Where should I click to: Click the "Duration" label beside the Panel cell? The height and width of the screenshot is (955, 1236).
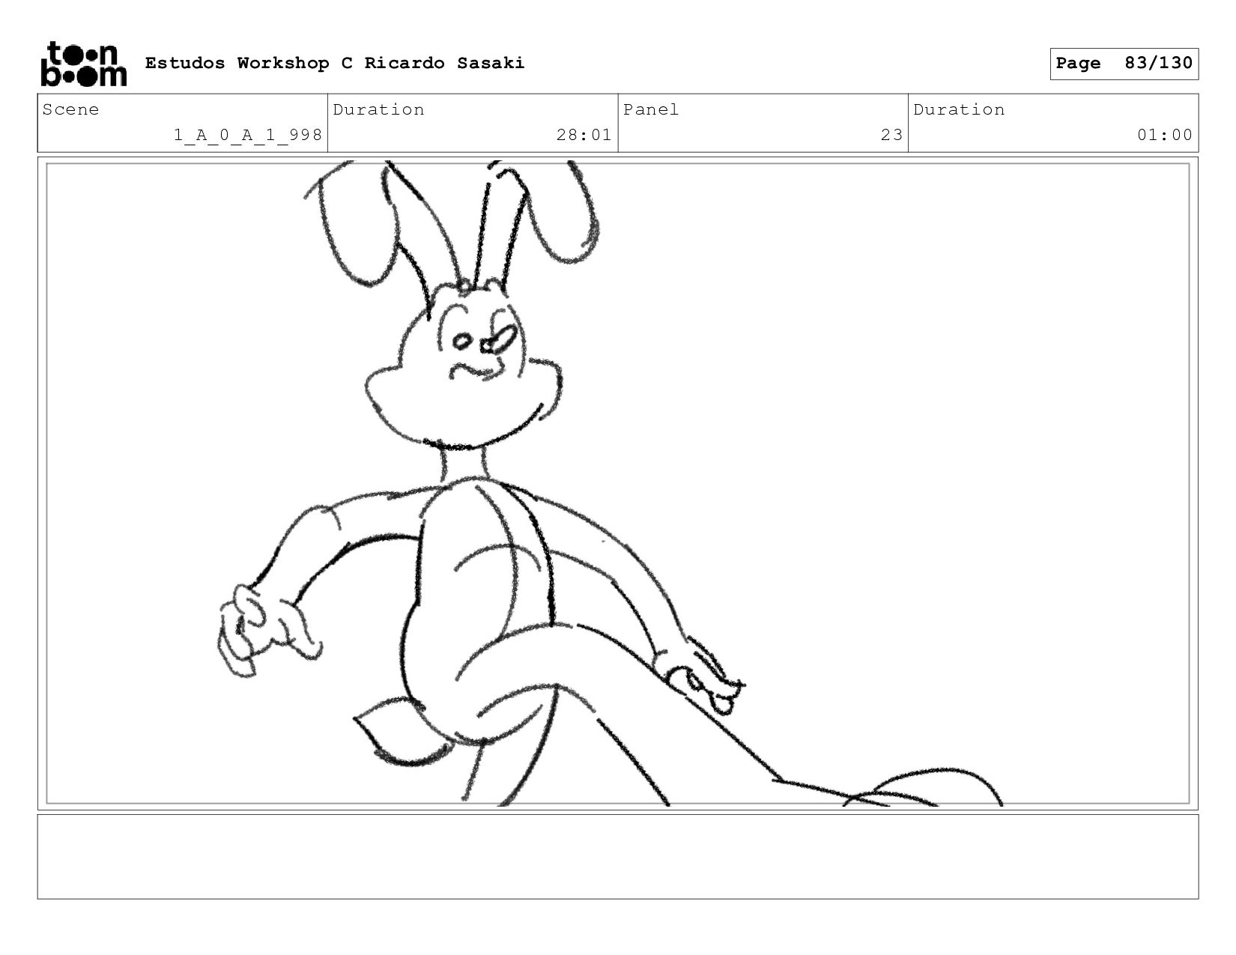(959, 109)
